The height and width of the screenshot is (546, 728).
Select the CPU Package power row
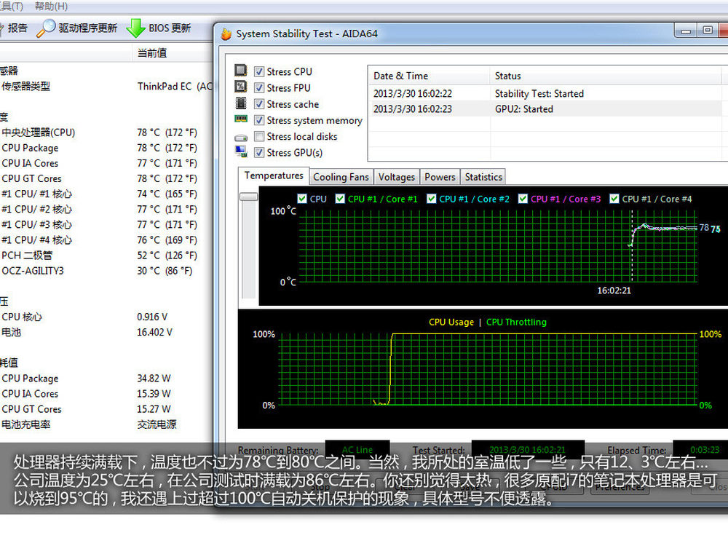(106, 378)
